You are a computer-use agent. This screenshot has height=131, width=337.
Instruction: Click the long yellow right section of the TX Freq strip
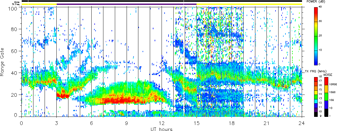(249, 4)
